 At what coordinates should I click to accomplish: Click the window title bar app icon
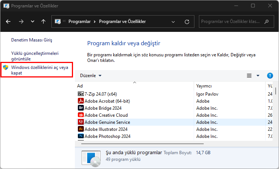[x=6, y=6]
